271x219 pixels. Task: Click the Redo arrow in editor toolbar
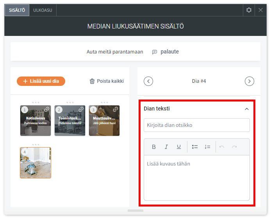[x=234, y=147]
